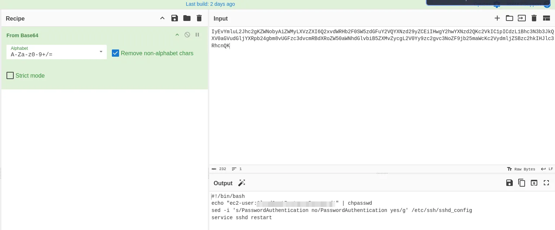The width and height of the screenshot is (555, 230).
Task: Maximise the output pane
Action: (x=546, y=183)
